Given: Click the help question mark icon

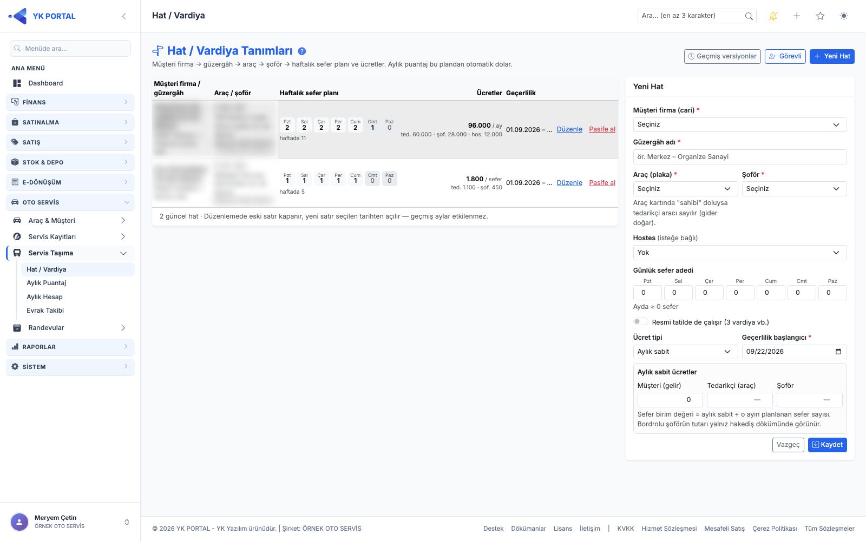Looking at the screenshot, I should 302,51.
